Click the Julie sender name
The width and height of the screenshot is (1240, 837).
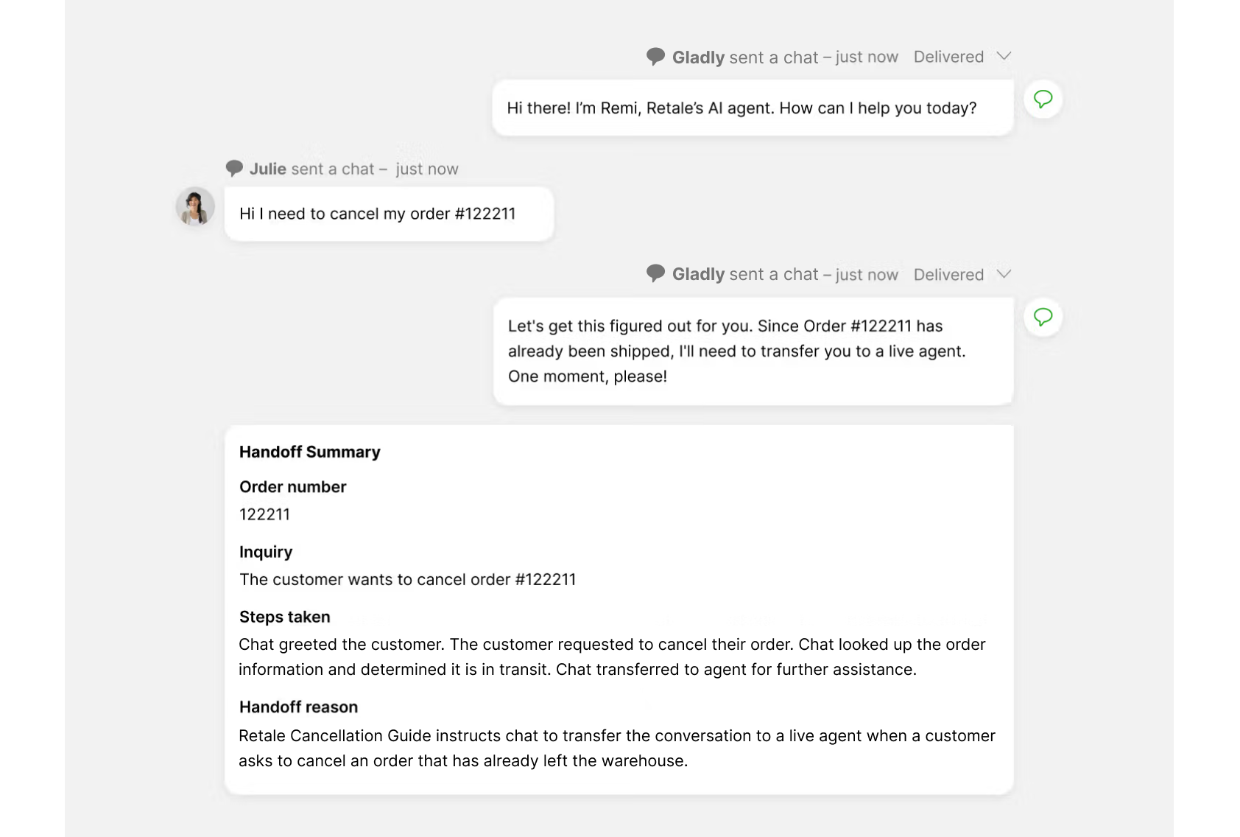268,168
